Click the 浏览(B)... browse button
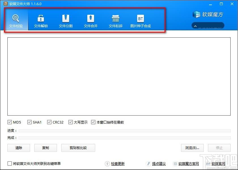This screenshot has width=238, height=170. (192, 148)
